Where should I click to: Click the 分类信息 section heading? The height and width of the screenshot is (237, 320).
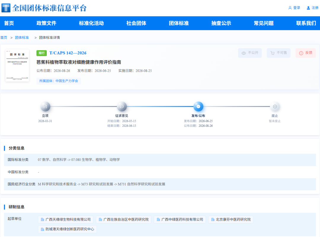pyautogui.click(x=17, y=148)
